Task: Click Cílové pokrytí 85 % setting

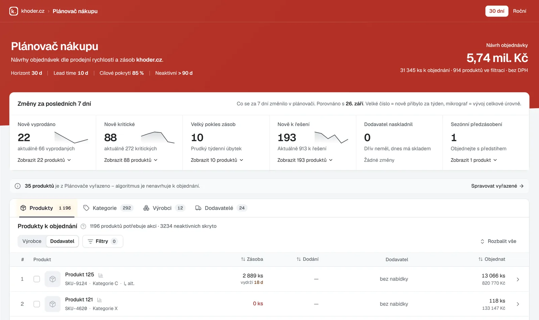Action: pyautogui.click(x=122, y=73)
